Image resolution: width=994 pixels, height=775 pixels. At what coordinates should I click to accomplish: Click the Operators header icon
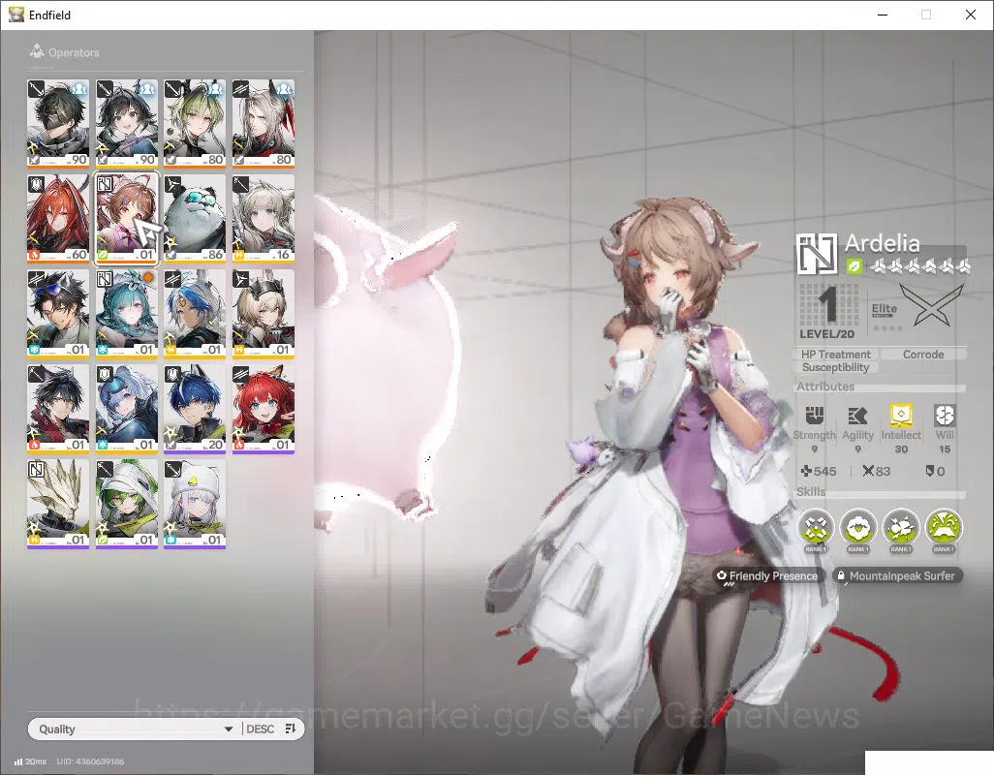click(x=37, y=51)
